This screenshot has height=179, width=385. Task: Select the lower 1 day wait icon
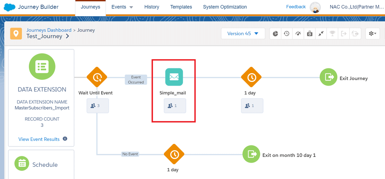pos(174,154)
